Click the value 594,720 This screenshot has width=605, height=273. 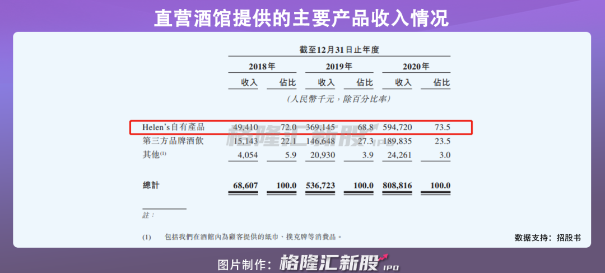397,127
